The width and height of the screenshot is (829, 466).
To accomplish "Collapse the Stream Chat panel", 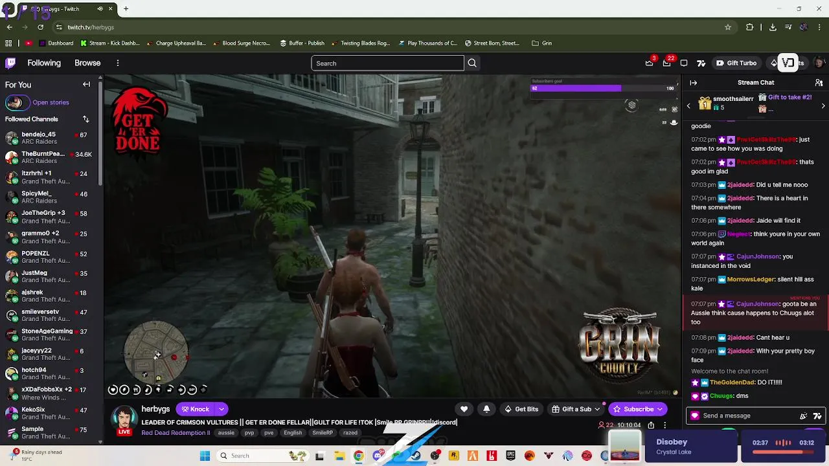I will coord(693,83).
